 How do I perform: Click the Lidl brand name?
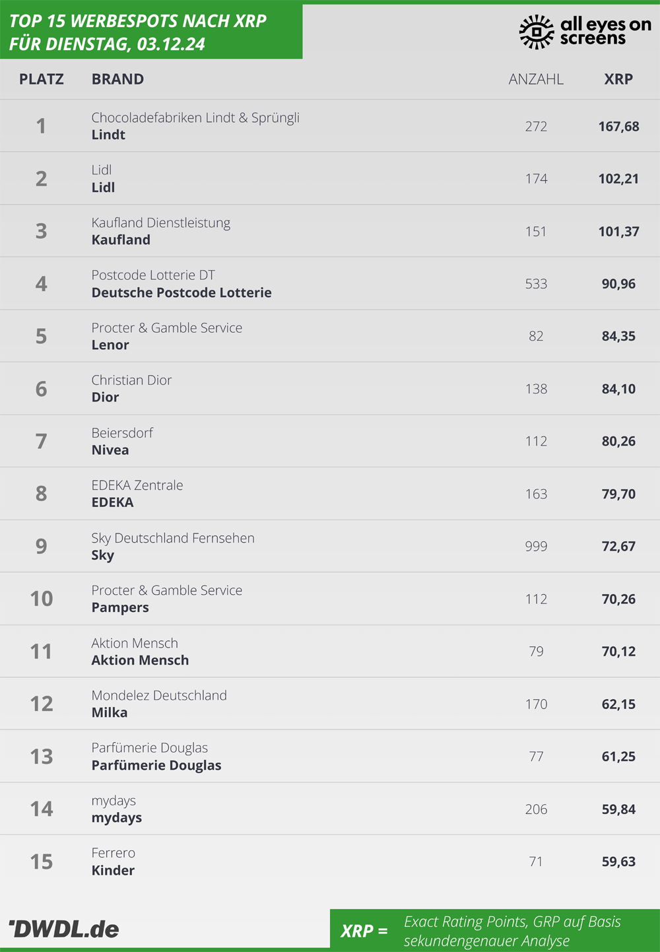(x=103, y=187)
